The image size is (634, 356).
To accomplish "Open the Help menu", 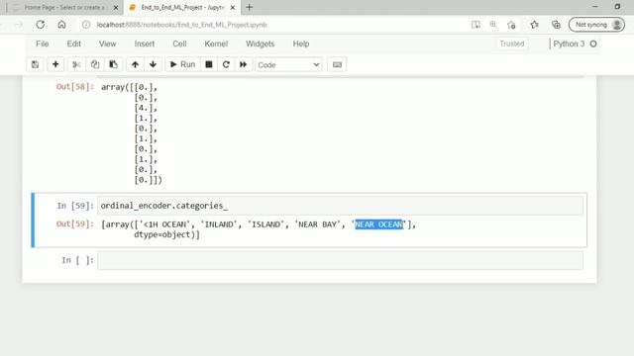I will point(301,44).
